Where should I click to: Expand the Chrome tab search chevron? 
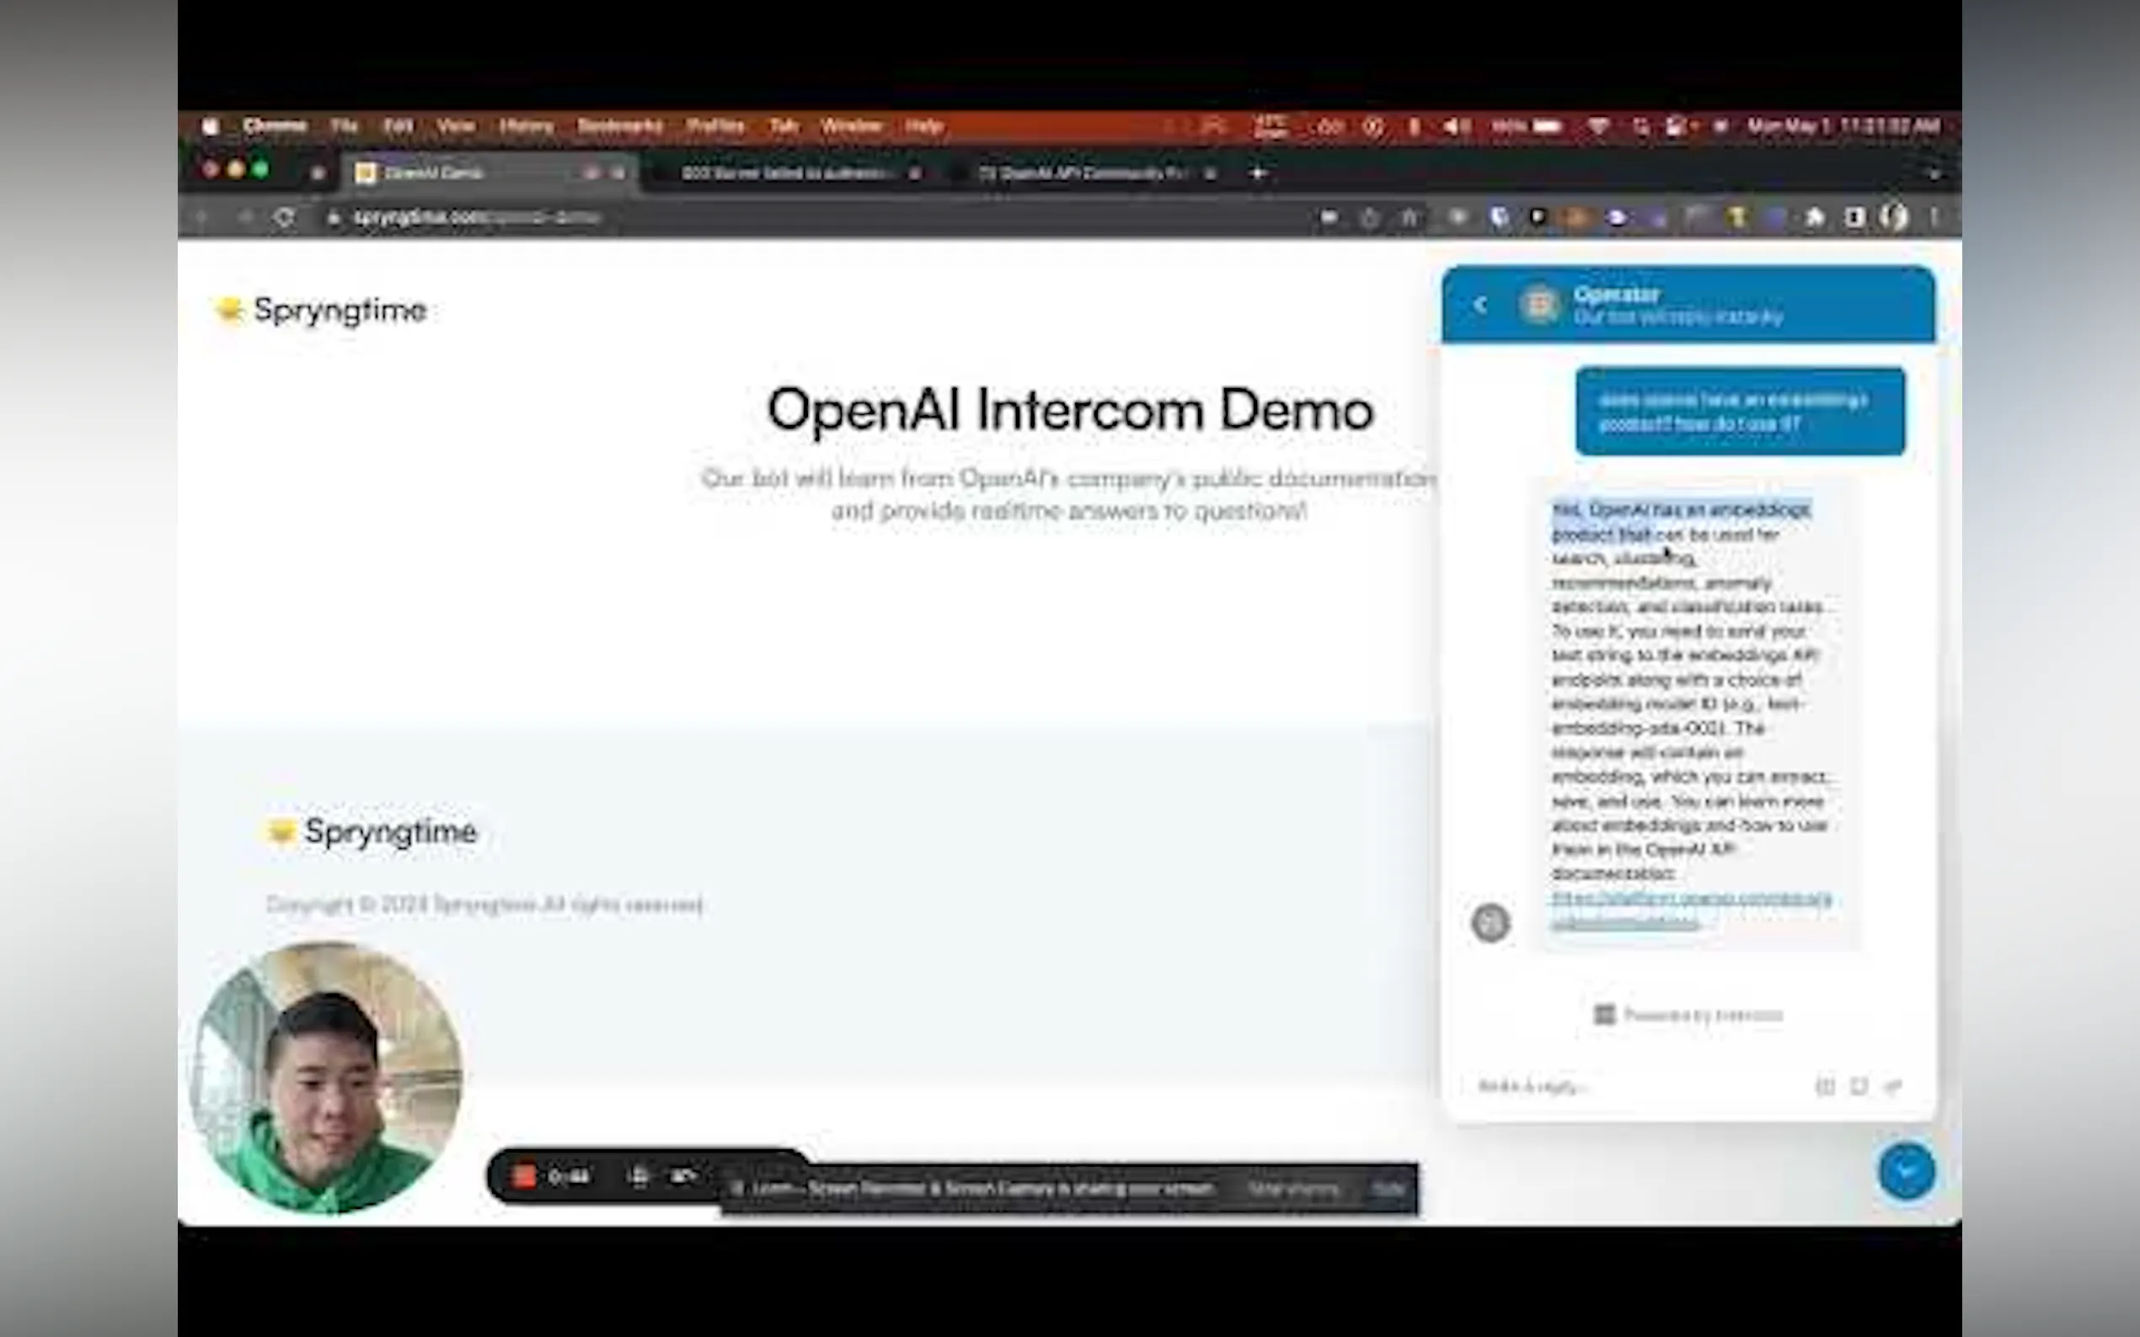[x=1934, y=173]
